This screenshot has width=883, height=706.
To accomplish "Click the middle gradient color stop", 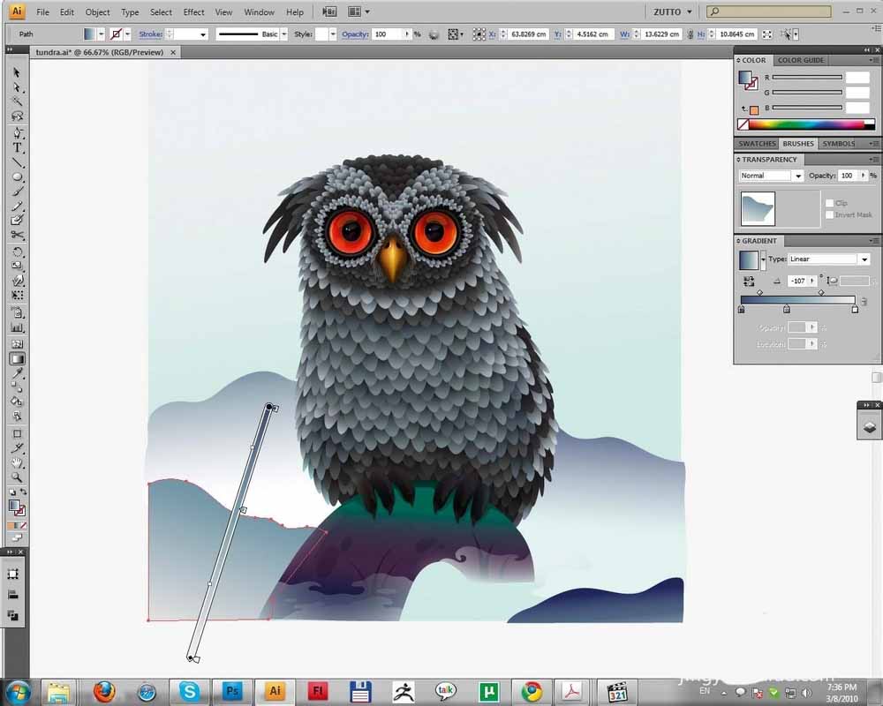I will point(787,309).
